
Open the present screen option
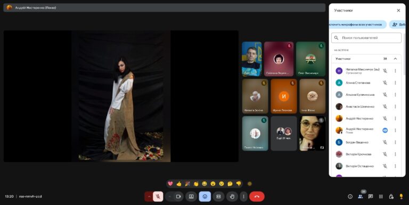[191, 196]
